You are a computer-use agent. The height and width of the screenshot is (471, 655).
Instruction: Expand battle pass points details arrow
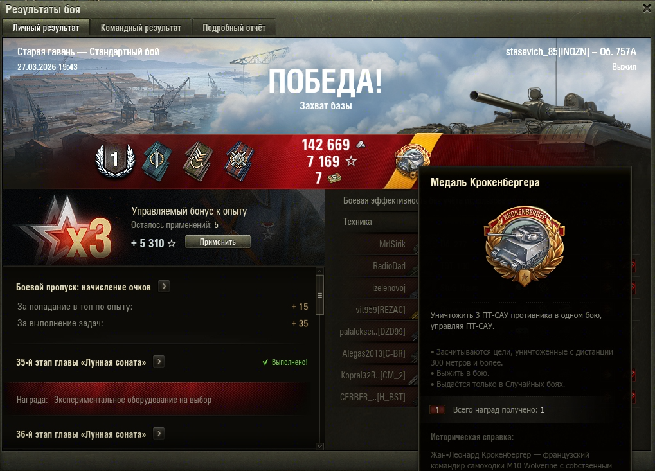(164, 287)
